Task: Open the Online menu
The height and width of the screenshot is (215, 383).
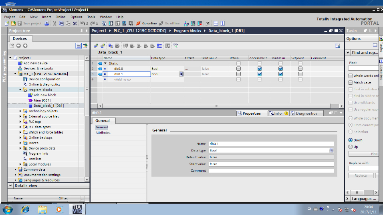Action: (60, 17)
